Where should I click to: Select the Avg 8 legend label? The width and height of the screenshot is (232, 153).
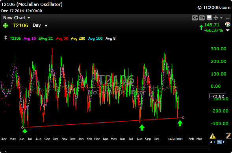tap(110, 39)
